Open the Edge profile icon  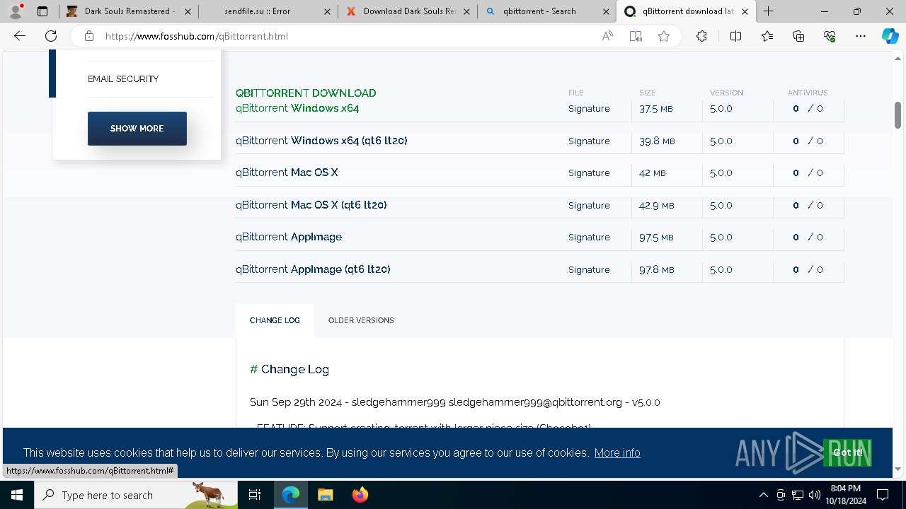pyautogui.click(x=16, y=11)
